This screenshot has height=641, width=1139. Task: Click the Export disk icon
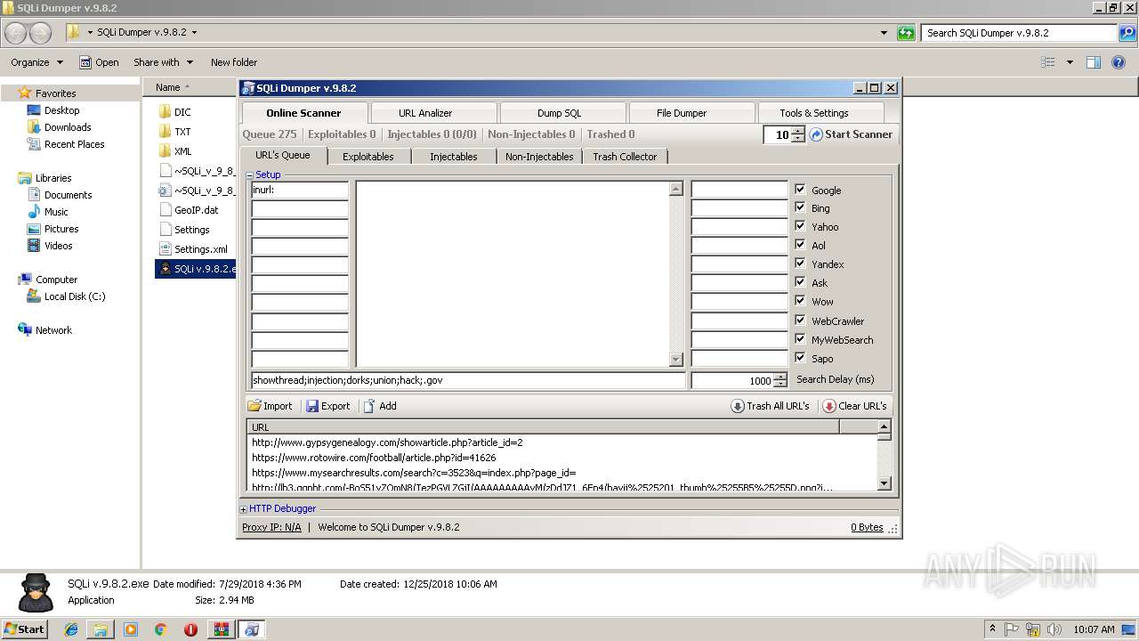312,406
